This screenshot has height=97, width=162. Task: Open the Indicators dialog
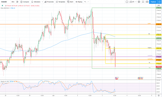click(x=36, y=2)
